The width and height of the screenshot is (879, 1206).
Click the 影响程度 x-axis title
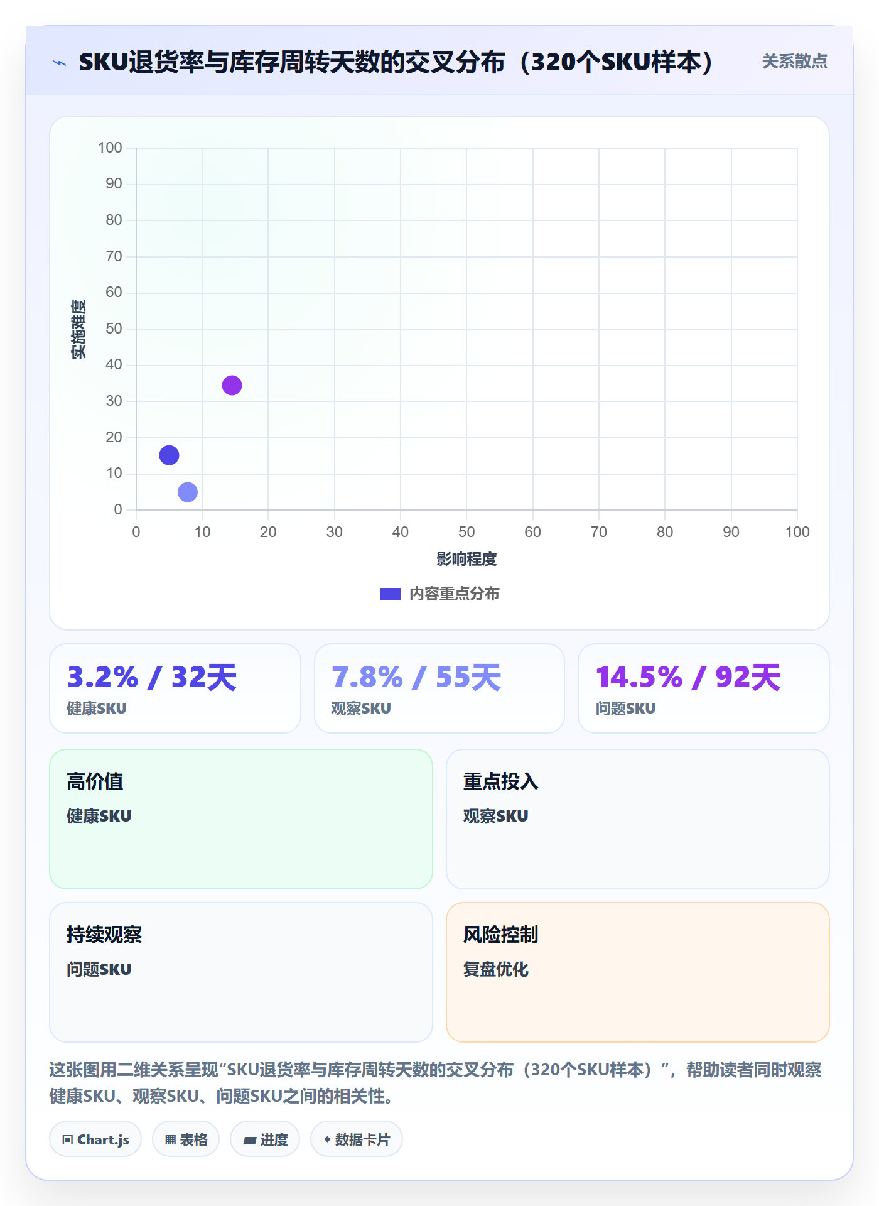(466, 558)
